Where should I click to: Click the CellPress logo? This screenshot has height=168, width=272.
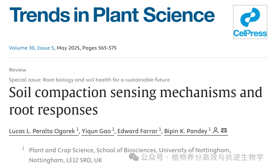click(x=250, y=22)
